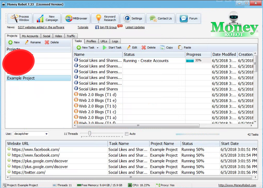Delete the selected project
Image resolution: width=263 pixels, height=188 pixels.
52,42
